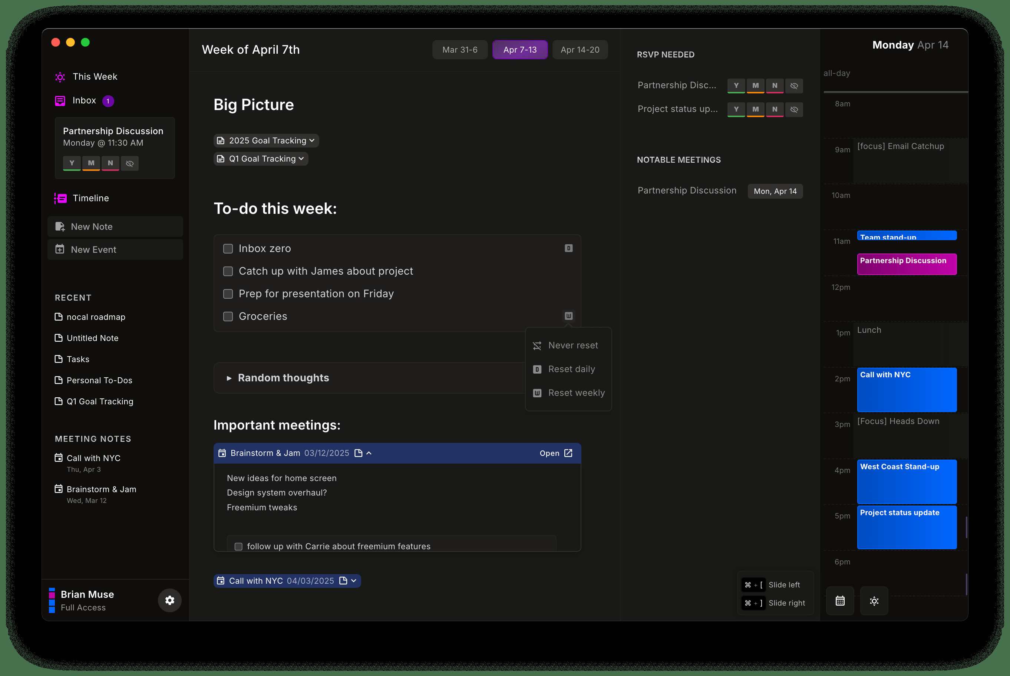Click the daily reset badge on Inbox zero
Image resolution: width=1010 pixels, height=676 pixels.
point(568,248)
